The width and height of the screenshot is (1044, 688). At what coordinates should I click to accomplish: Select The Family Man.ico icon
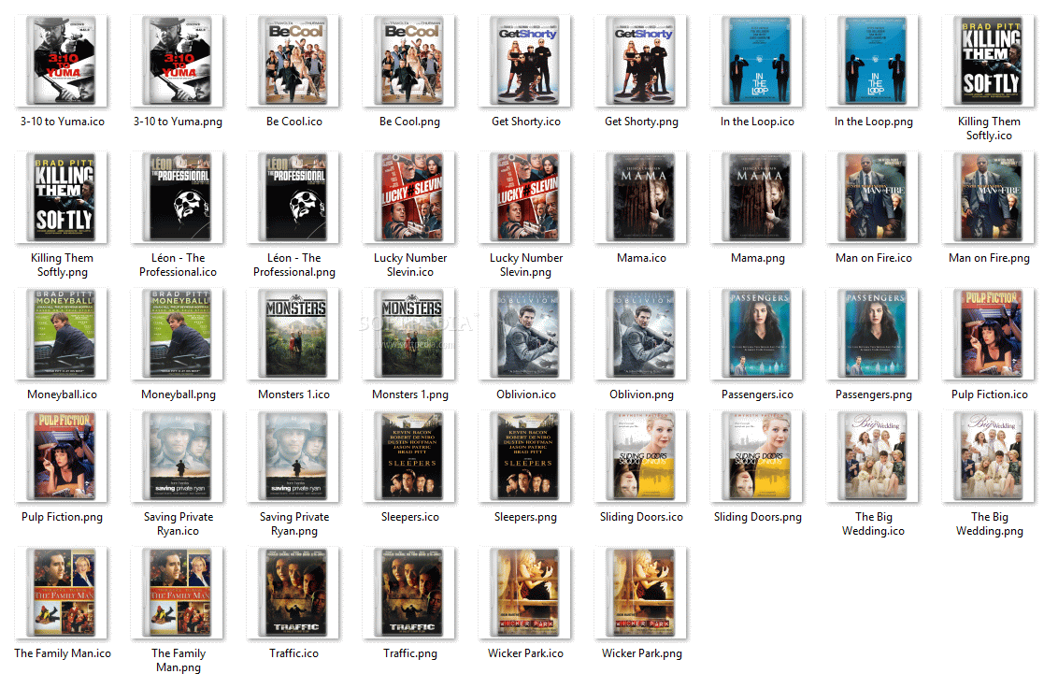click(x=62, y=594)
